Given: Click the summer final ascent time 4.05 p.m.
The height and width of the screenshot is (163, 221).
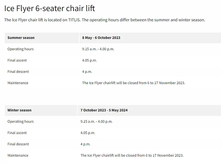Looking at the screenshot, I should (89, 60).
